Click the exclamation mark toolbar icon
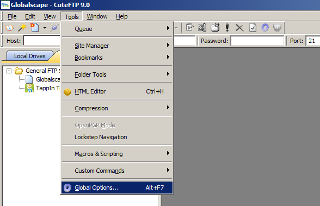The width and height of the screenshot is (320, 206). pos(227,28)
